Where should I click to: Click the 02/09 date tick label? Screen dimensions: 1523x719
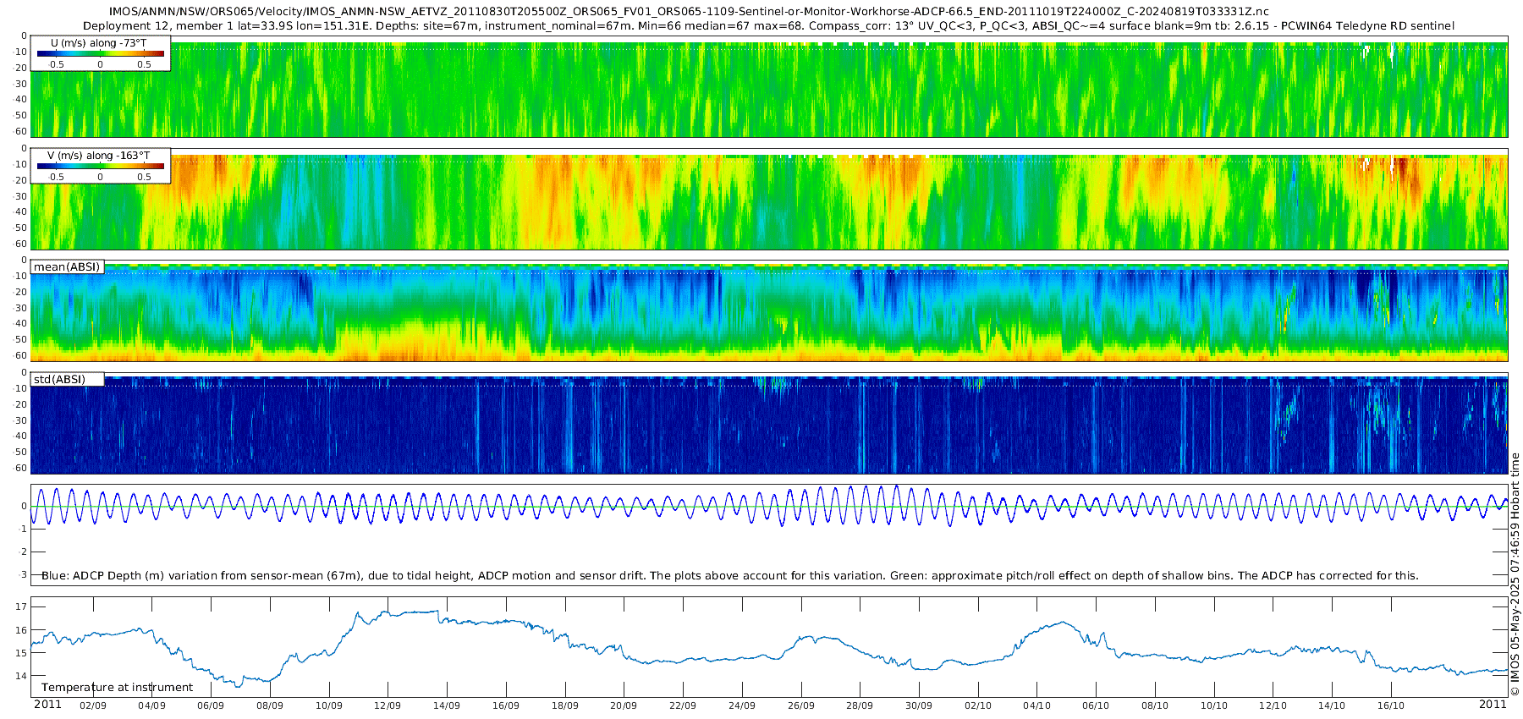pos(93,705)
